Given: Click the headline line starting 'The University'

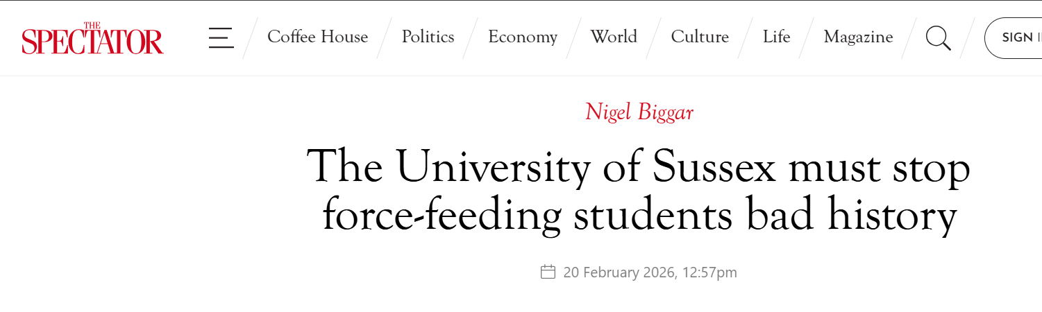Looking at the screenshot, I should [x=638, y=167].
